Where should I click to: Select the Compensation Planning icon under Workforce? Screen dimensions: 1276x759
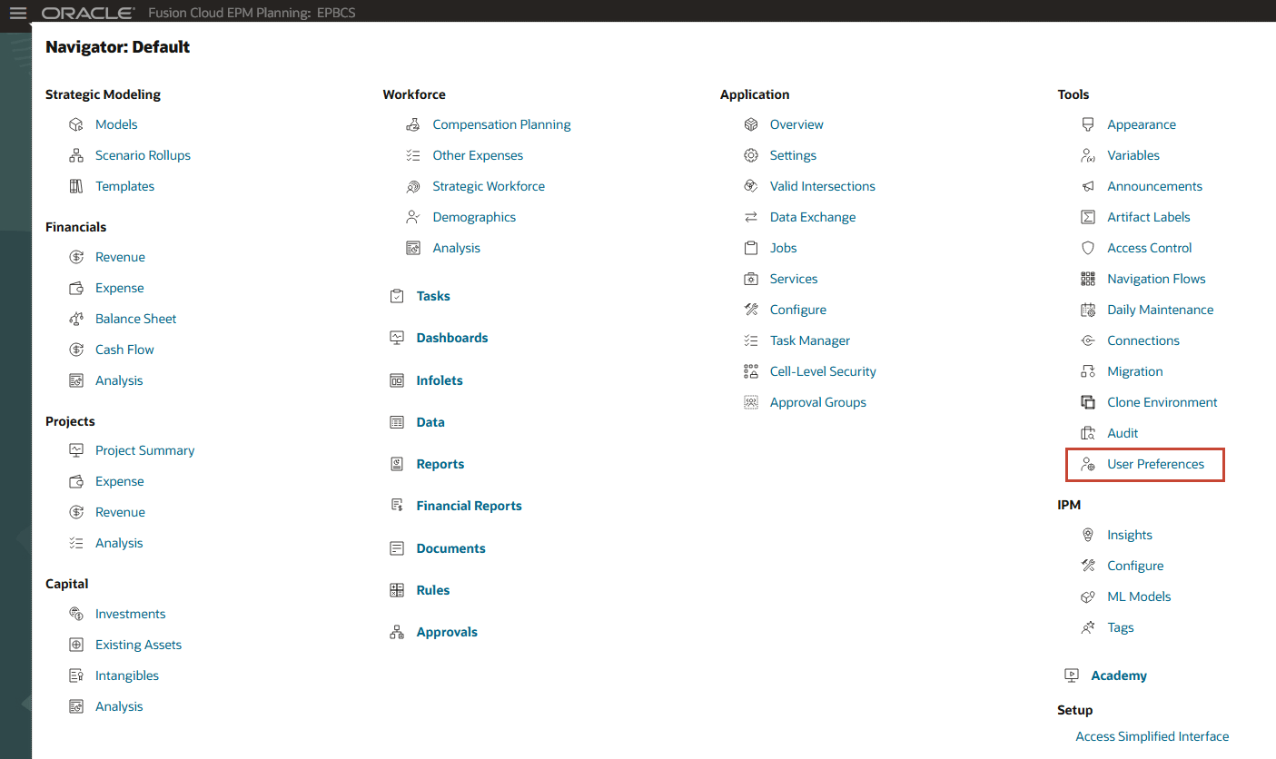[415, 124]
